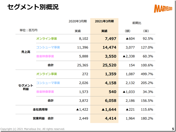The width and height of the screenshot is (176, 132).
Task: Click the Copyright Marvelous Inc. footer text
Action: [33, 129]
